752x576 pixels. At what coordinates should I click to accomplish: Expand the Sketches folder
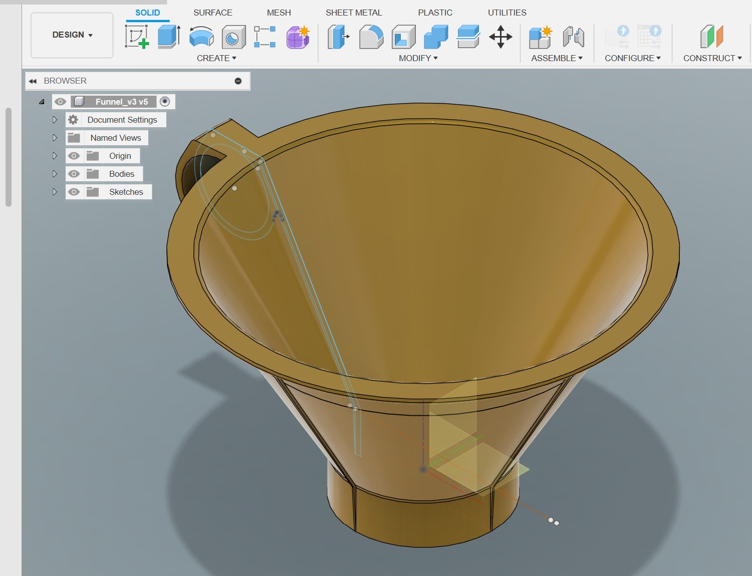[x=55, y=192]
